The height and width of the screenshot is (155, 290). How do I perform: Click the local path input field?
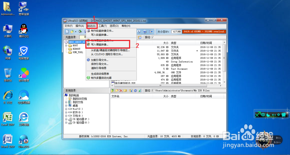[189, 91]
